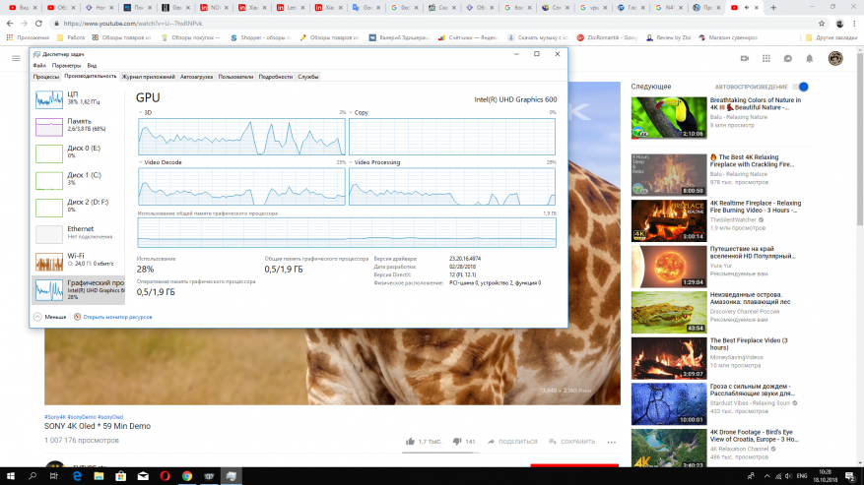Click the Сохранить save button
This screenshot has width=864, height=485.
click(572, 442)
